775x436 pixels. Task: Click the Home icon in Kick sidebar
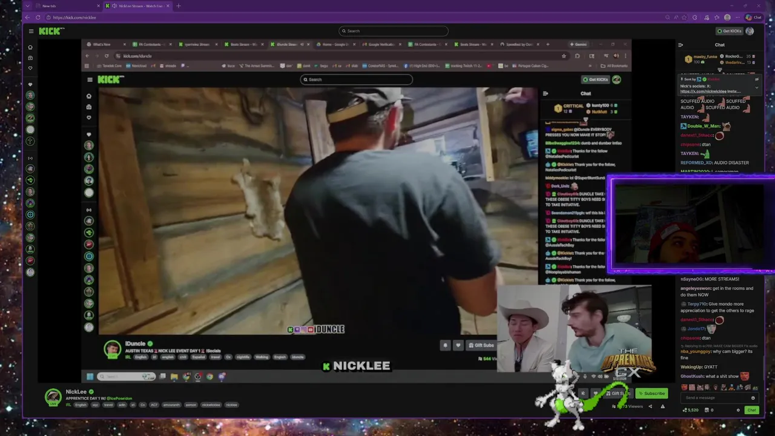(30, 47)
